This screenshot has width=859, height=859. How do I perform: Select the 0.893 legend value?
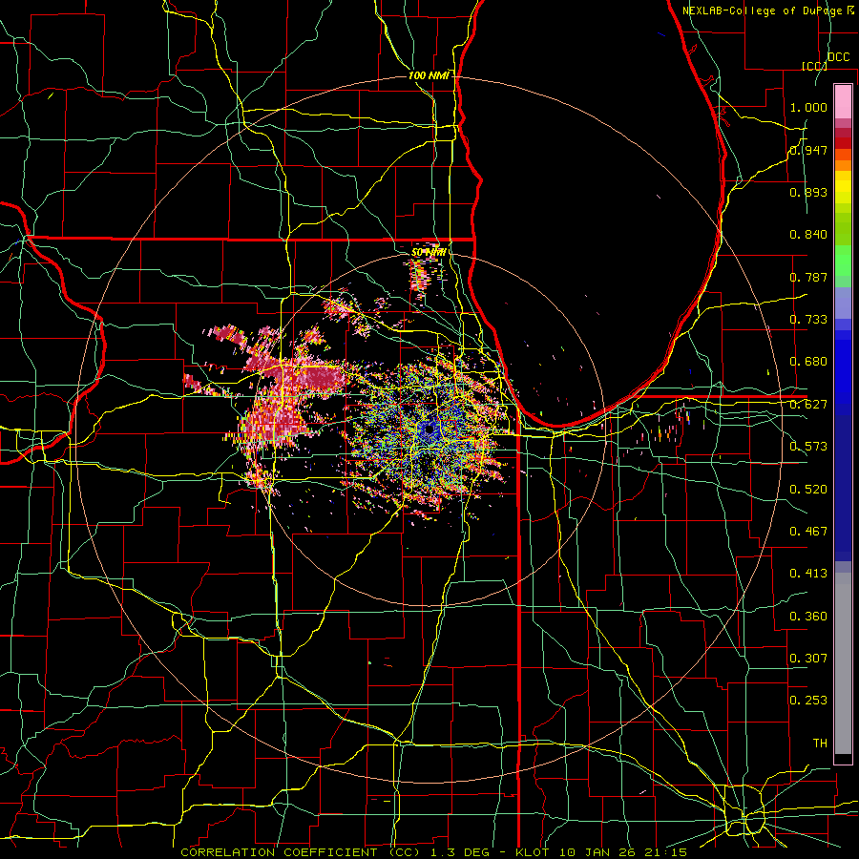(x=808, y=192)
